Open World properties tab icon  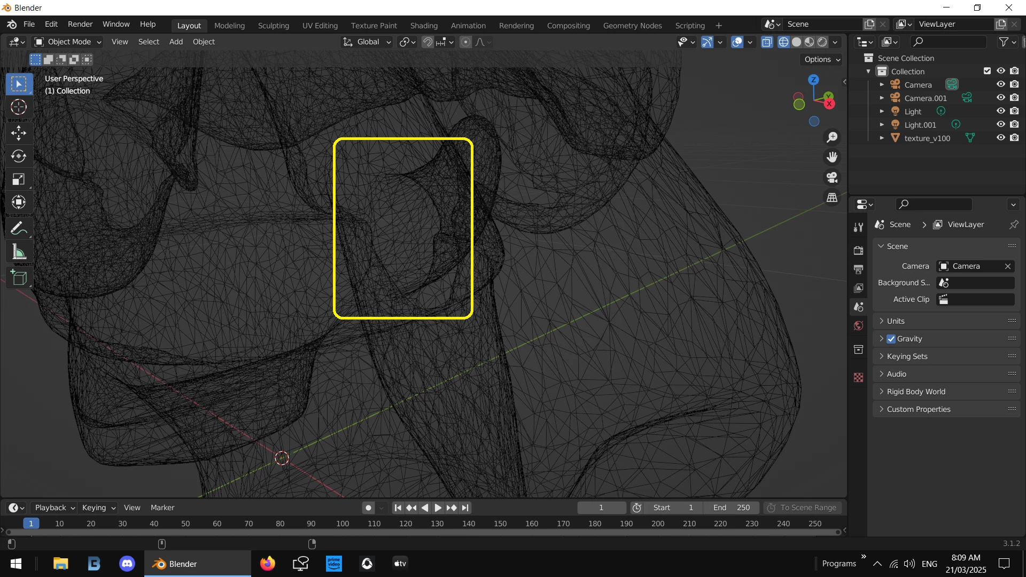tap(859, 326)
